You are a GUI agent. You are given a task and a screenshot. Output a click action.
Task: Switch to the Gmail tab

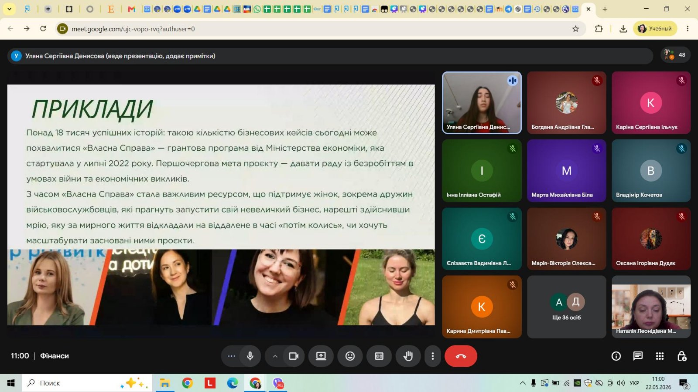point(131,9)
